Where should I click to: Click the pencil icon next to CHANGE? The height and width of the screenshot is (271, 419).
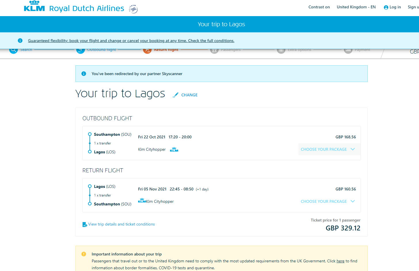click(x=176, y=95)
